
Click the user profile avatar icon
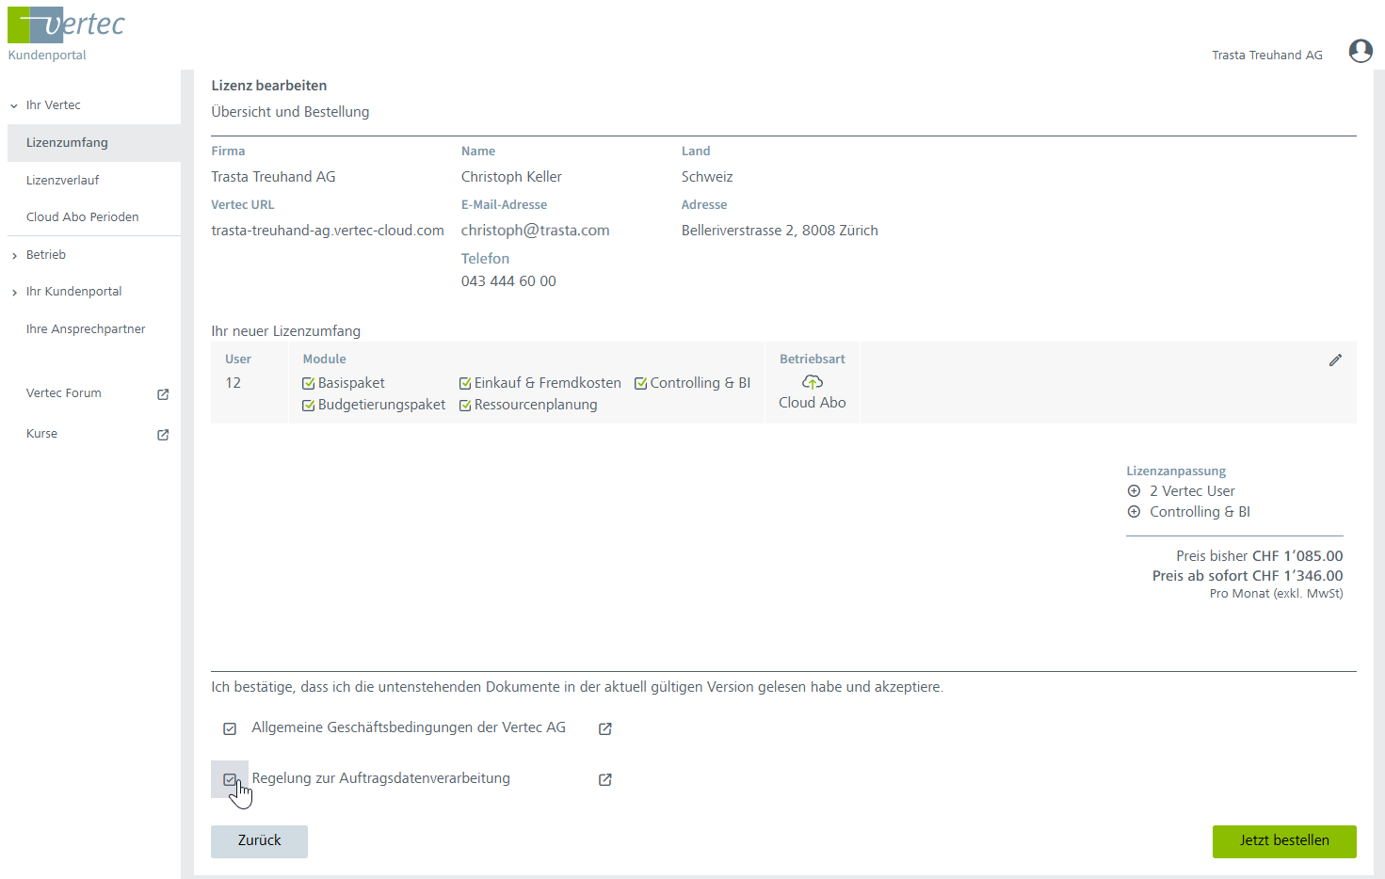pos(1360,51)
